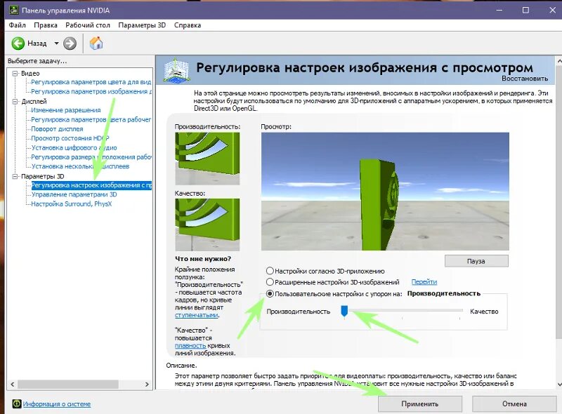
Task: Open Регулировка параметров изображения video item
Action: point(91,91)
